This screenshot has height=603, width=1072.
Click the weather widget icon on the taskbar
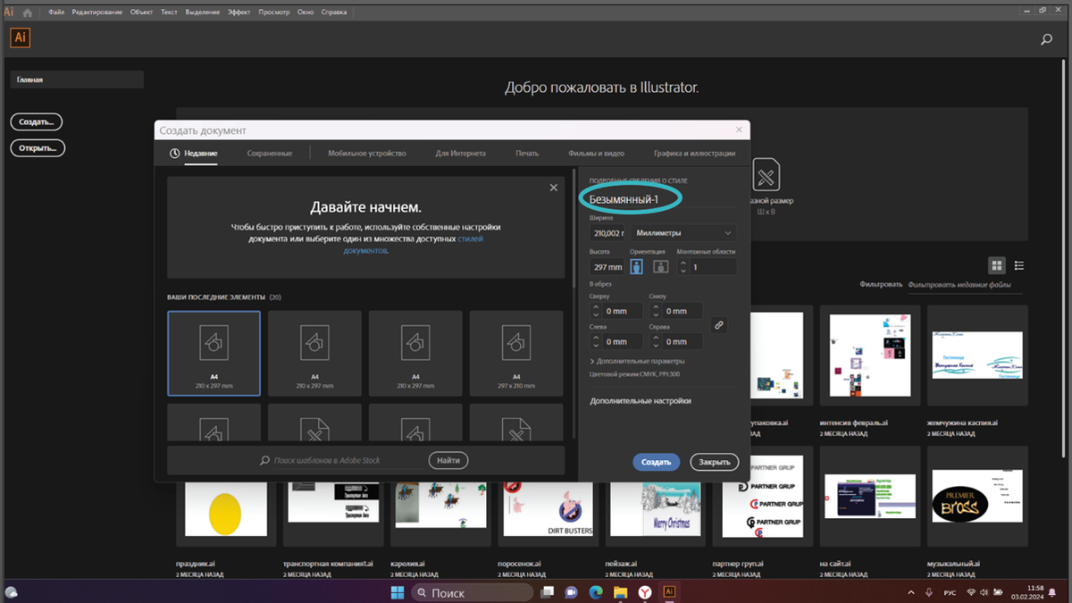click(x=12, y=592)
